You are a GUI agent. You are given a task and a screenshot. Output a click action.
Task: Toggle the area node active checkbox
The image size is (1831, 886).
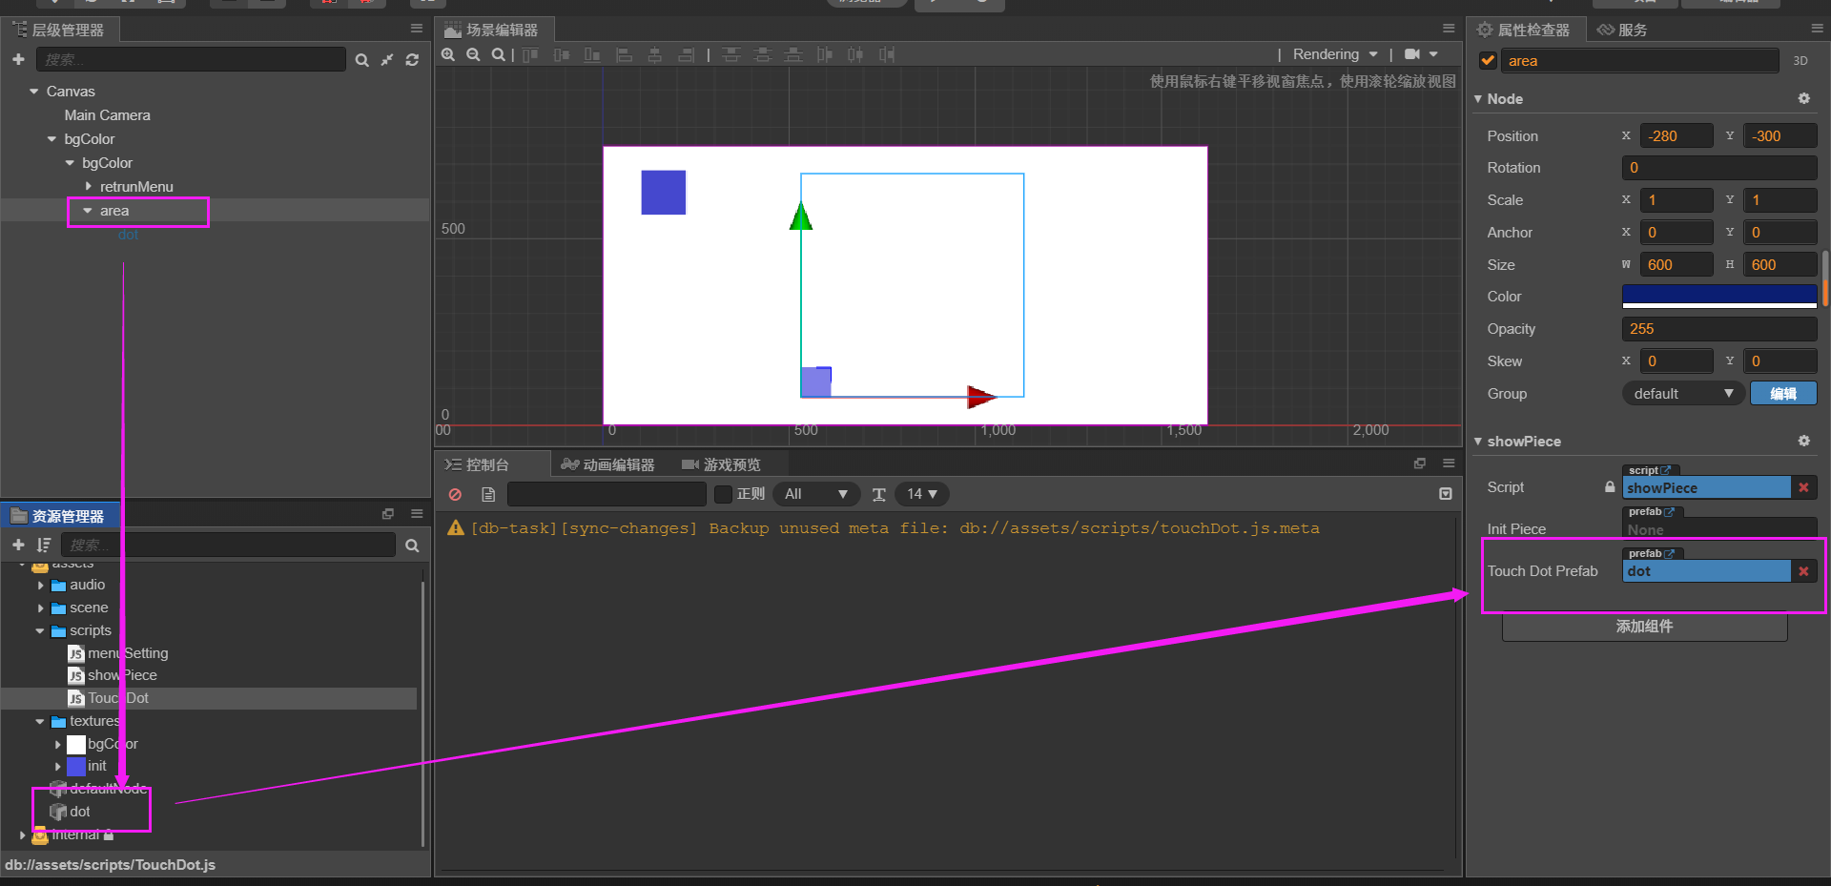point(1488,60)
